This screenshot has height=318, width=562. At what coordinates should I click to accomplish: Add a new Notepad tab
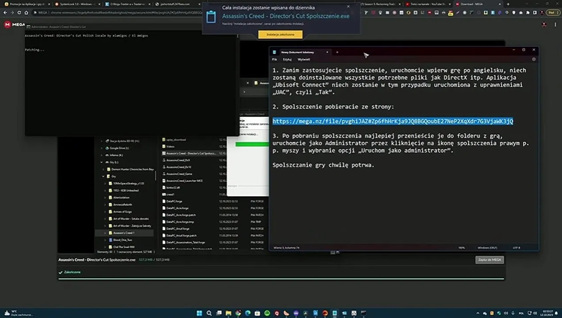click(x=337, y=52)
